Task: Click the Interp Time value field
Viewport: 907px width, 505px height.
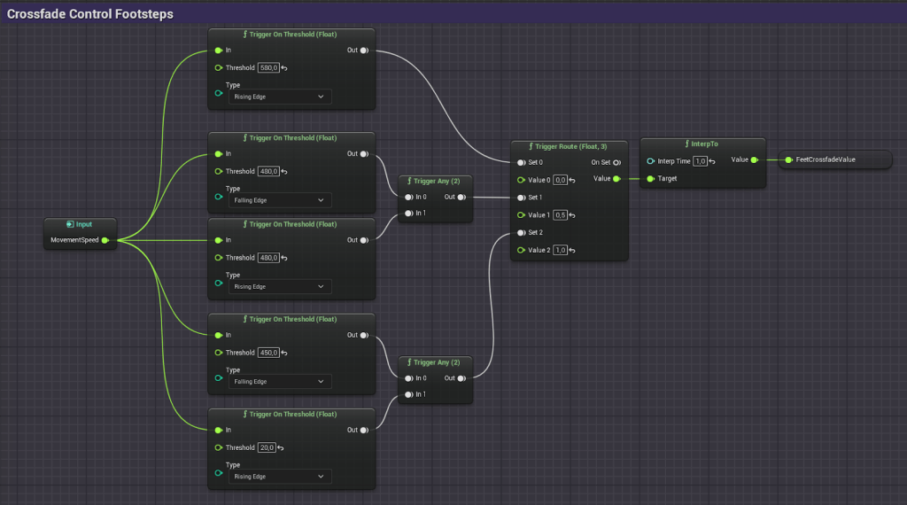Action: coord(700,161)
